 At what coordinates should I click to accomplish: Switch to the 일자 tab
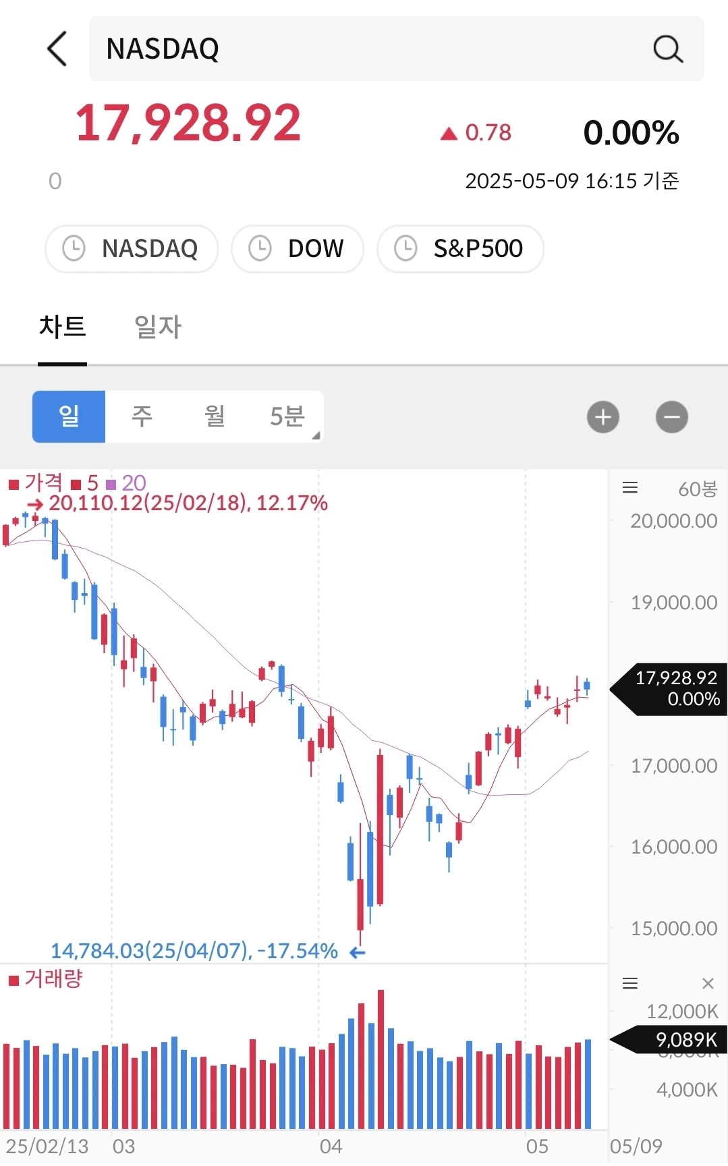point(158,327)
